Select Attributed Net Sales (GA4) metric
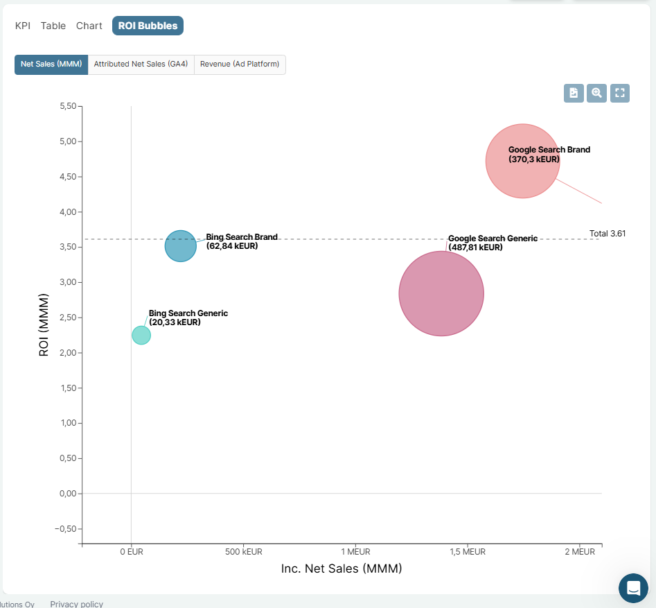The height and width of the screenshot is (608, 656). (x=141, y=64)
